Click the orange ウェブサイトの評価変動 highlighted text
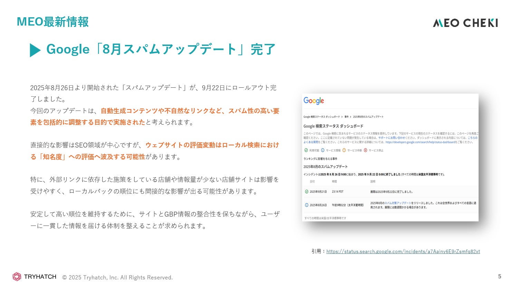The height and width of the screenshot is (287, 510). point(155,151)
